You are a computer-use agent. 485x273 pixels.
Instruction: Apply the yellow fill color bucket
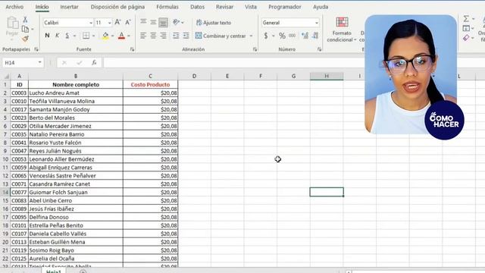click(105, 36)
